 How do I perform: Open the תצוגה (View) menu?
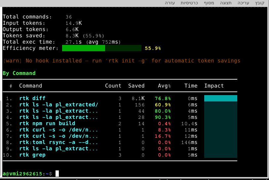[226, 3]
